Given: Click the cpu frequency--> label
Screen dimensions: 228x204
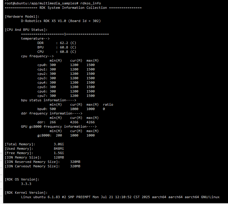Looking at the screenshot, I should coord(37,56).
